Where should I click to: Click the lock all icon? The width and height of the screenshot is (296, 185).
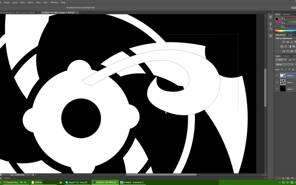pyautogui.click(x=293, y=69)
